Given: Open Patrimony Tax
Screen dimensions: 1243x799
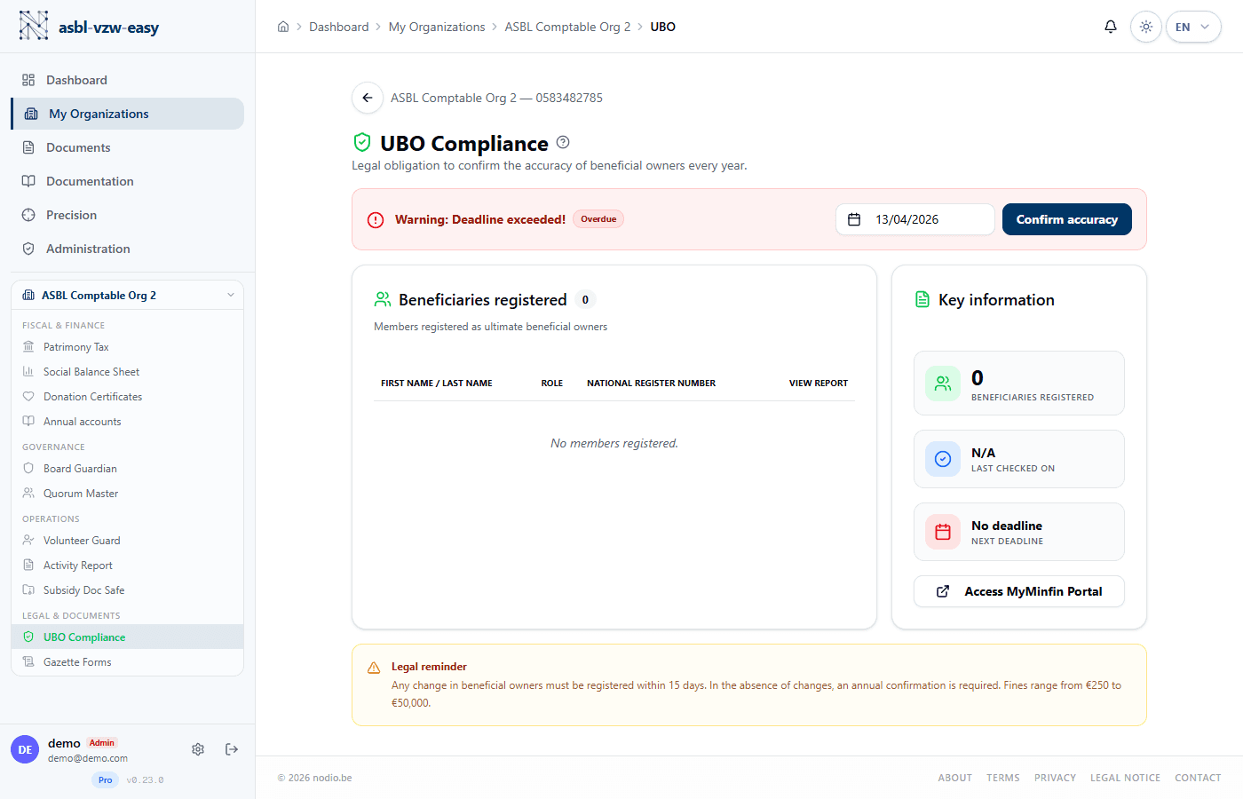Looking at the screenshot, I should click(127, 347).
